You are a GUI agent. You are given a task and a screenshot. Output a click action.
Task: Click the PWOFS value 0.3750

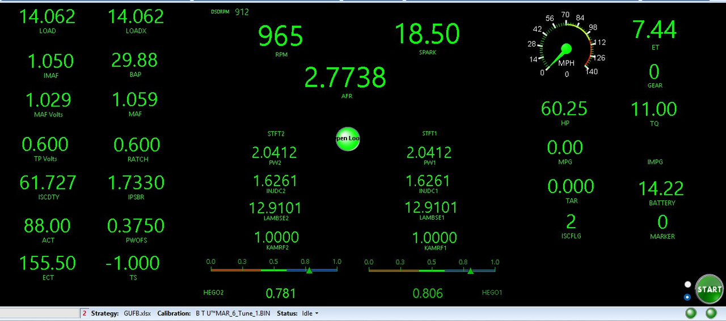pyautogui.click(x=136, y=226)
